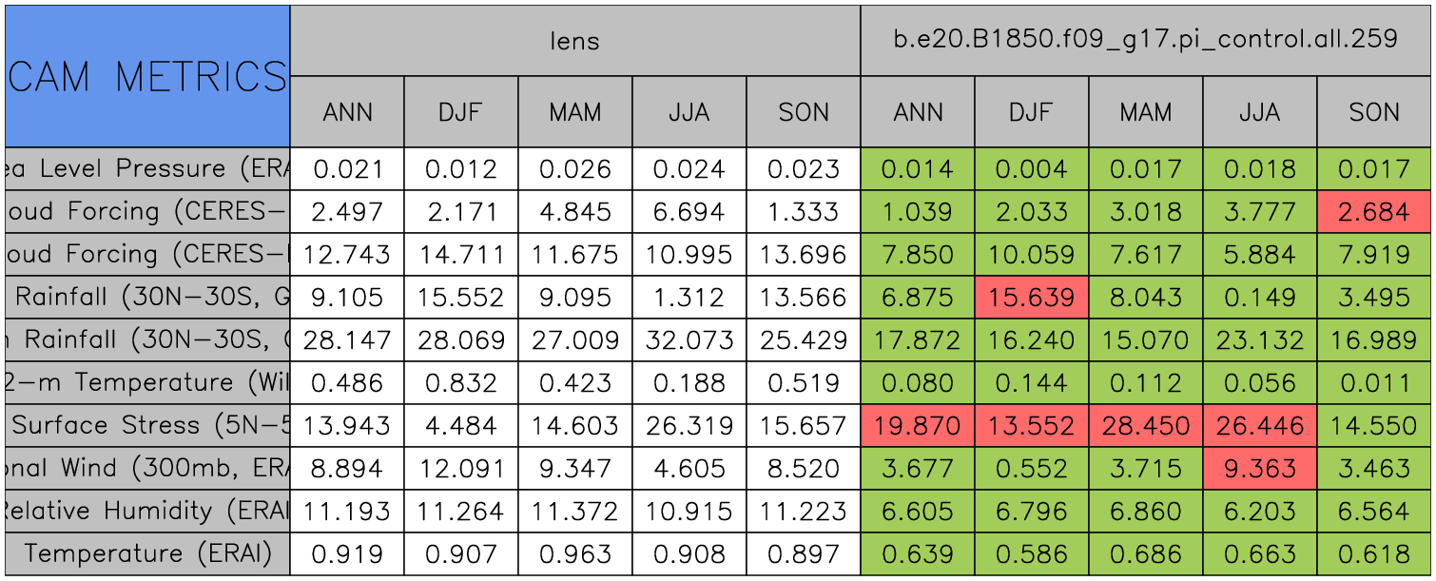Screen dimensions: 1436x581
Task: Select the pi_control SON column header
Action: pos(1373,112)
